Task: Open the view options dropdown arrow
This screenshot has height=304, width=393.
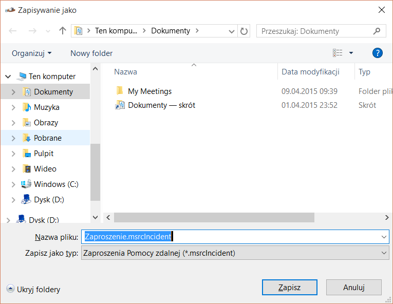Action: click(x=351, y=53)
